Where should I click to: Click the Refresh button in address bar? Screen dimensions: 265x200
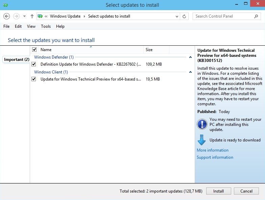tap(184, 16)
